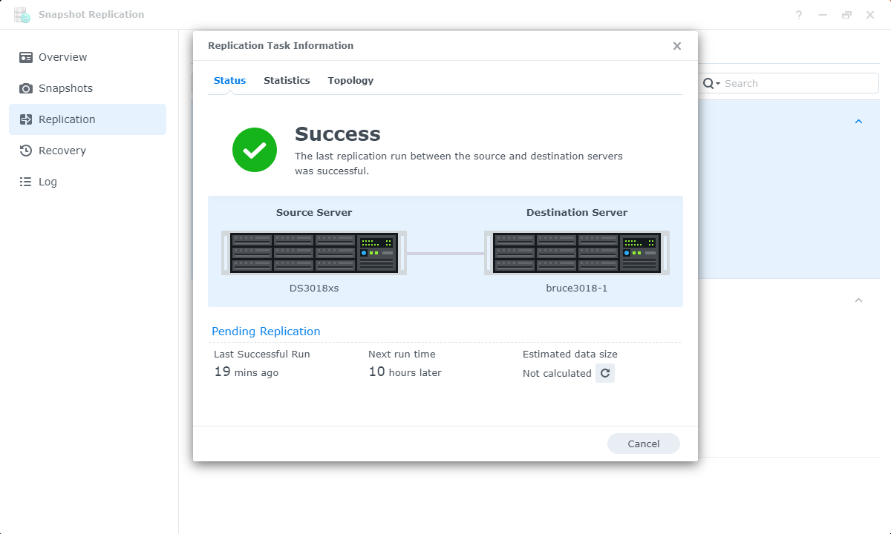This screenshot has width=891, height=534.
Task: Switch to the Topology tab
Action: [x=350, y=80]
